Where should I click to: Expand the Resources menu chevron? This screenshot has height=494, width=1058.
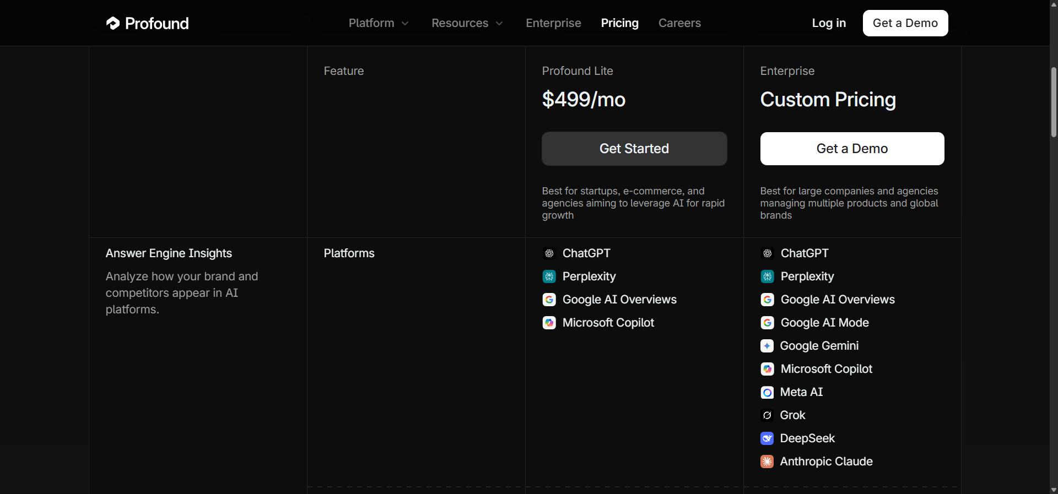point(499,23)
